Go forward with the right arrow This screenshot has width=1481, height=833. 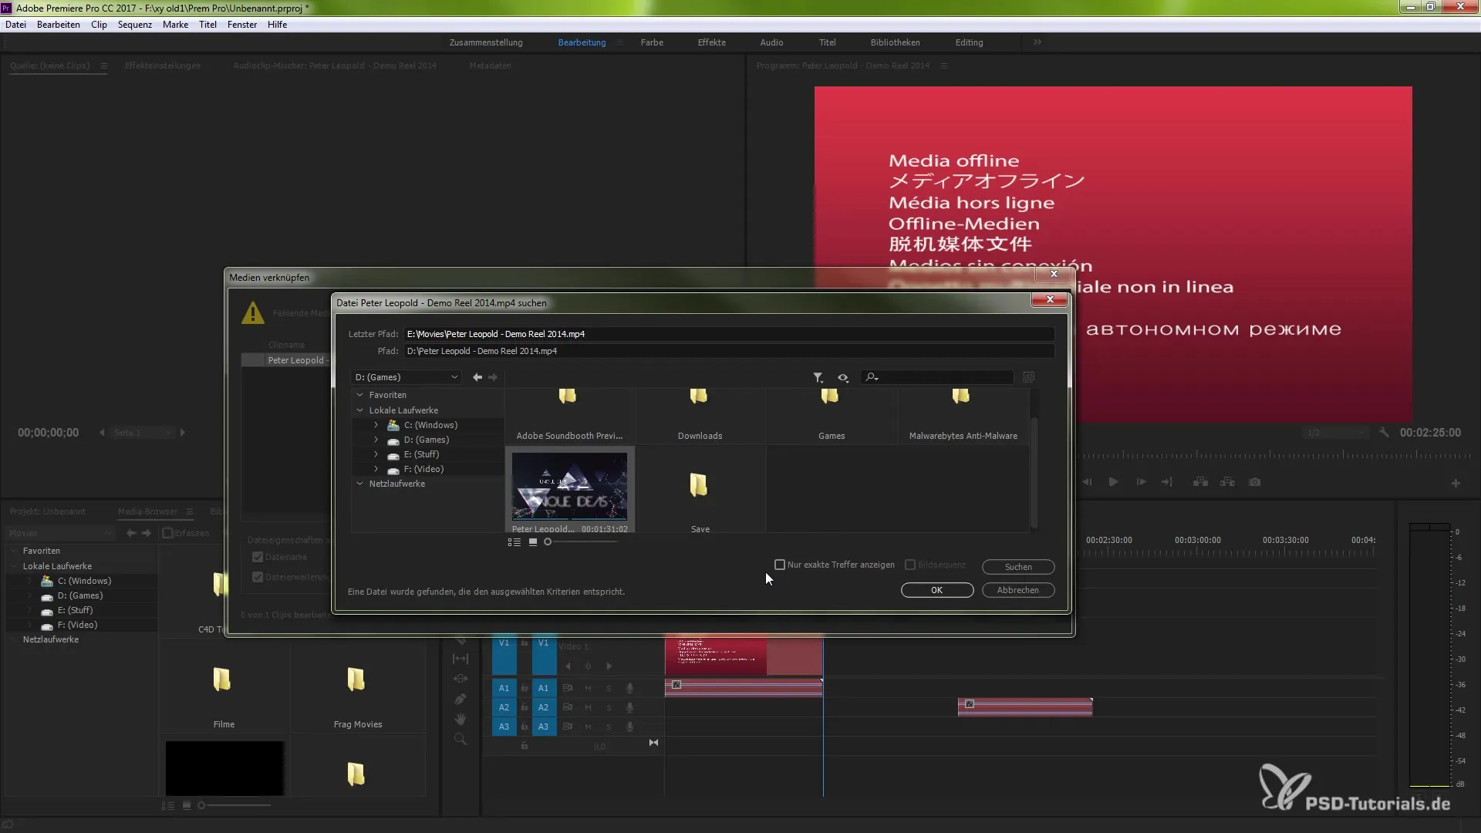[x=493, y=377]
